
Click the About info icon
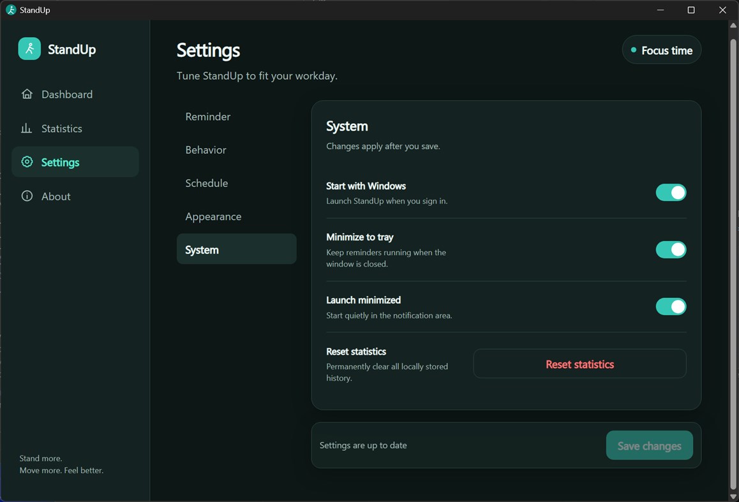[x=27, y=196]
